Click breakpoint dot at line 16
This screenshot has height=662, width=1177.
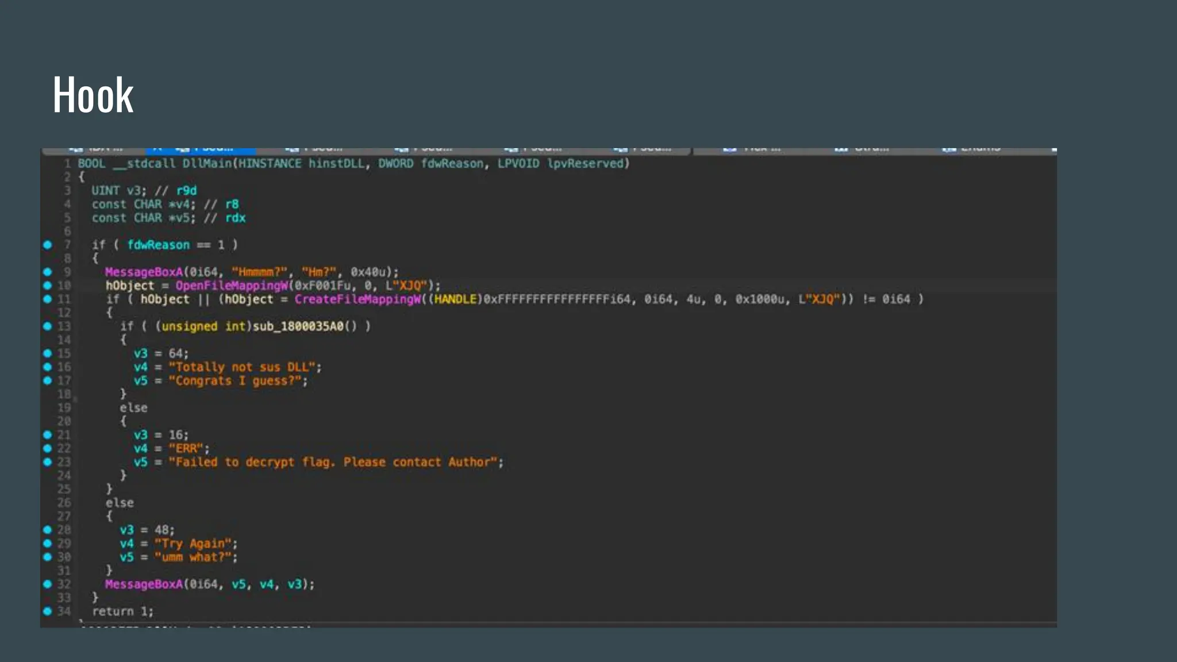pos(48,367)
